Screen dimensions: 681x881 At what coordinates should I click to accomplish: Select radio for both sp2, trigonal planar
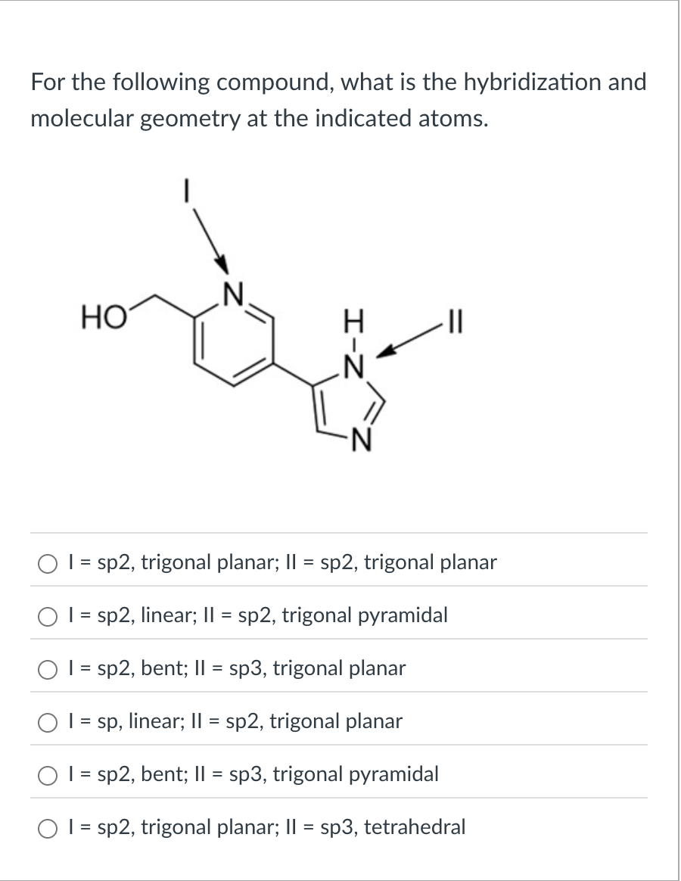pyautogui.click(x=47, y=564)
